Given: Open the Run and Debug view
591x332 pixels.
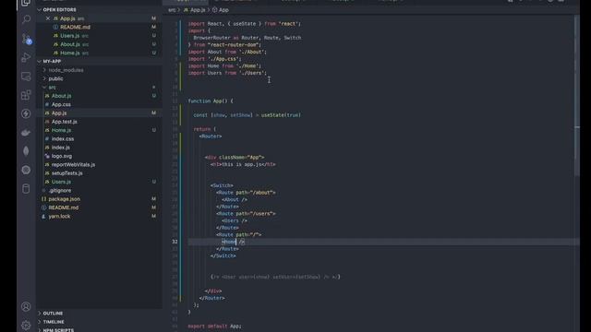Looking at the screenshot, I should 26,57.
